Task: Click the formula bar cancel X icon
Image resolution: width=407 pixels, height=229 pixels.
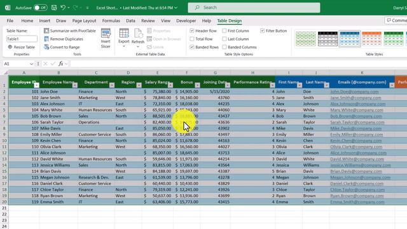Action: tap(45, 64)
